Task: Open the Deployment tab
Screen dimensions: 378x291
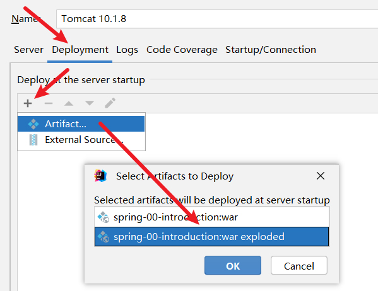Action: click(80, 50)
